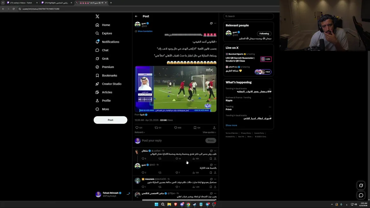370x208 pixels.
Task: Open the Relevant sort dropdown
Action: click(140, 132)
